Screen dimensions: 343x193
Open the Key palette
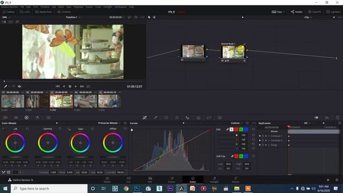198,117
